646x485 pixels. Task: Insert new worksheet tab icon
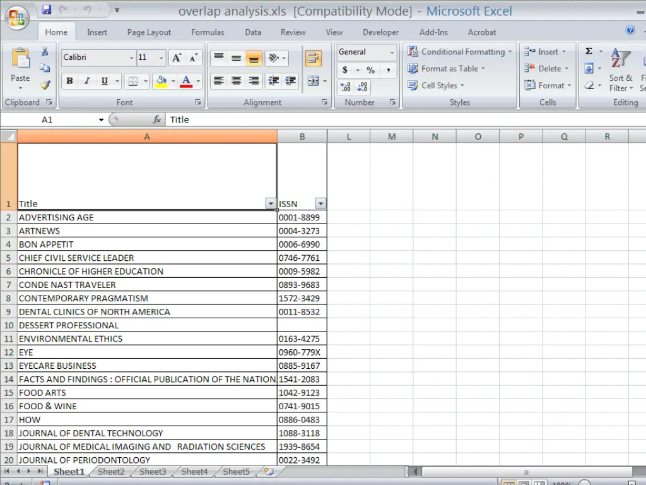pyautogui.click(x=269, y=471)
